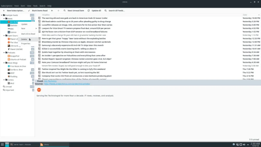Open the feeds.arstechnica.com source link
The width and height of the screenshot is (261, 147).
(67, 84)
